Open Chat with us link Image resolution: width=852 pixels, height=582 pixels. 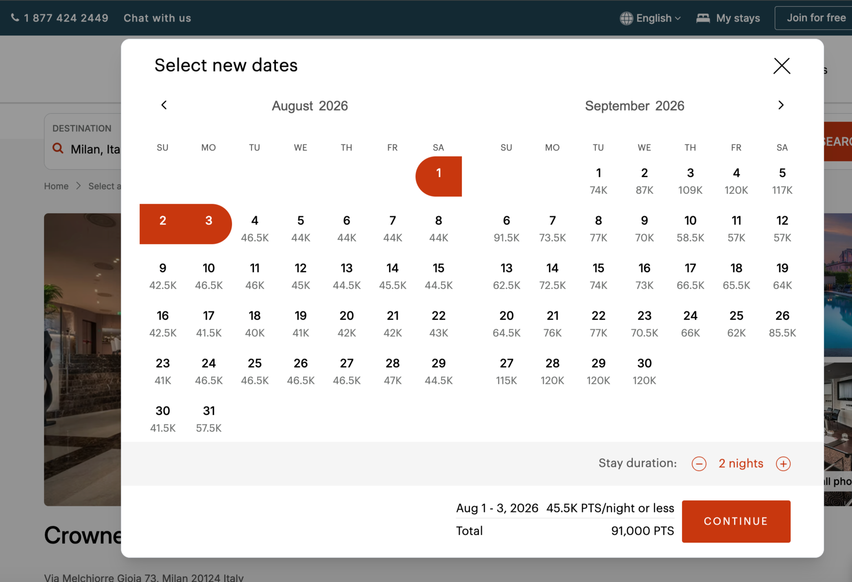[157, 18]
